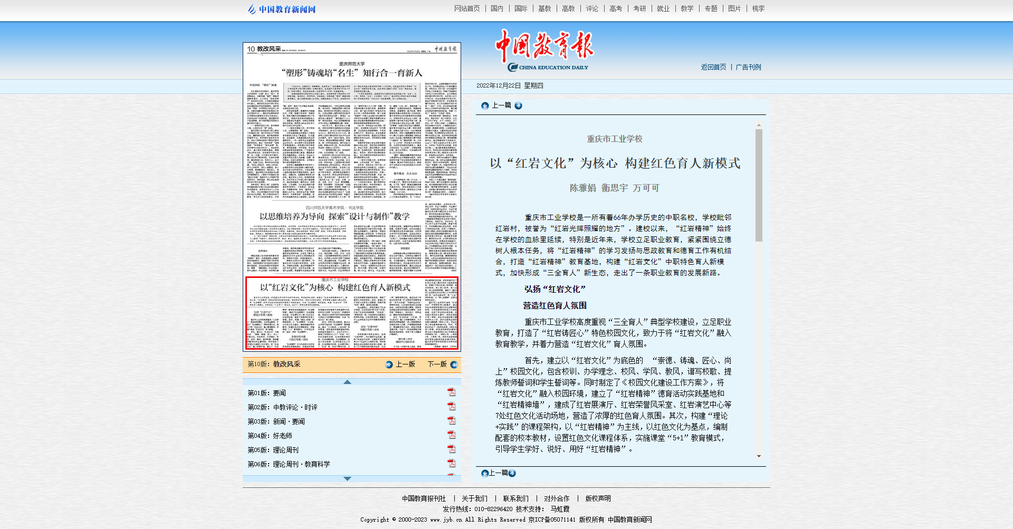Open 国际 section in top navigation
The width and height of the screenshot is (1013, 529).
point(521,8)
